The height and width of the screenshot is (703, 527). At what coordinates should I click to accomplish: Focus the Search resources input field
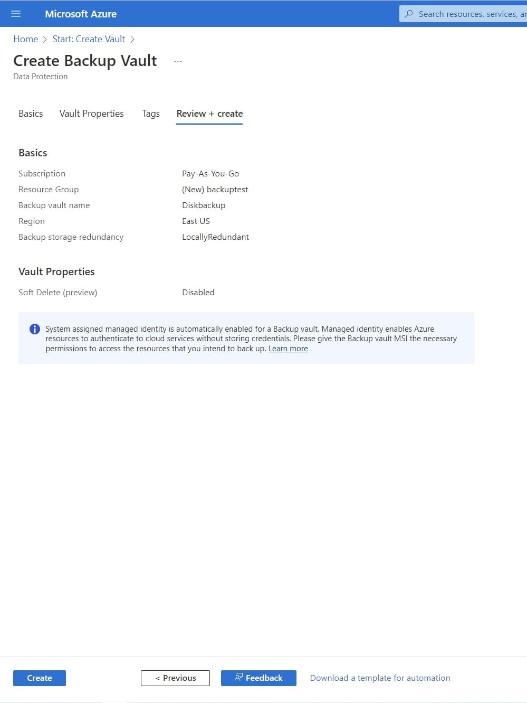point(469,14)
